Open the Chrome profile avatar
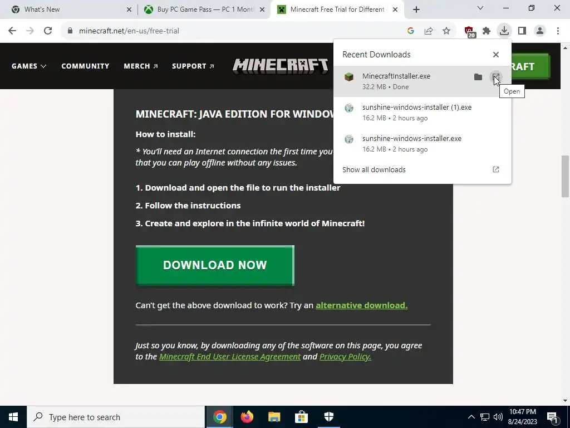 click(x=540, y=31)
